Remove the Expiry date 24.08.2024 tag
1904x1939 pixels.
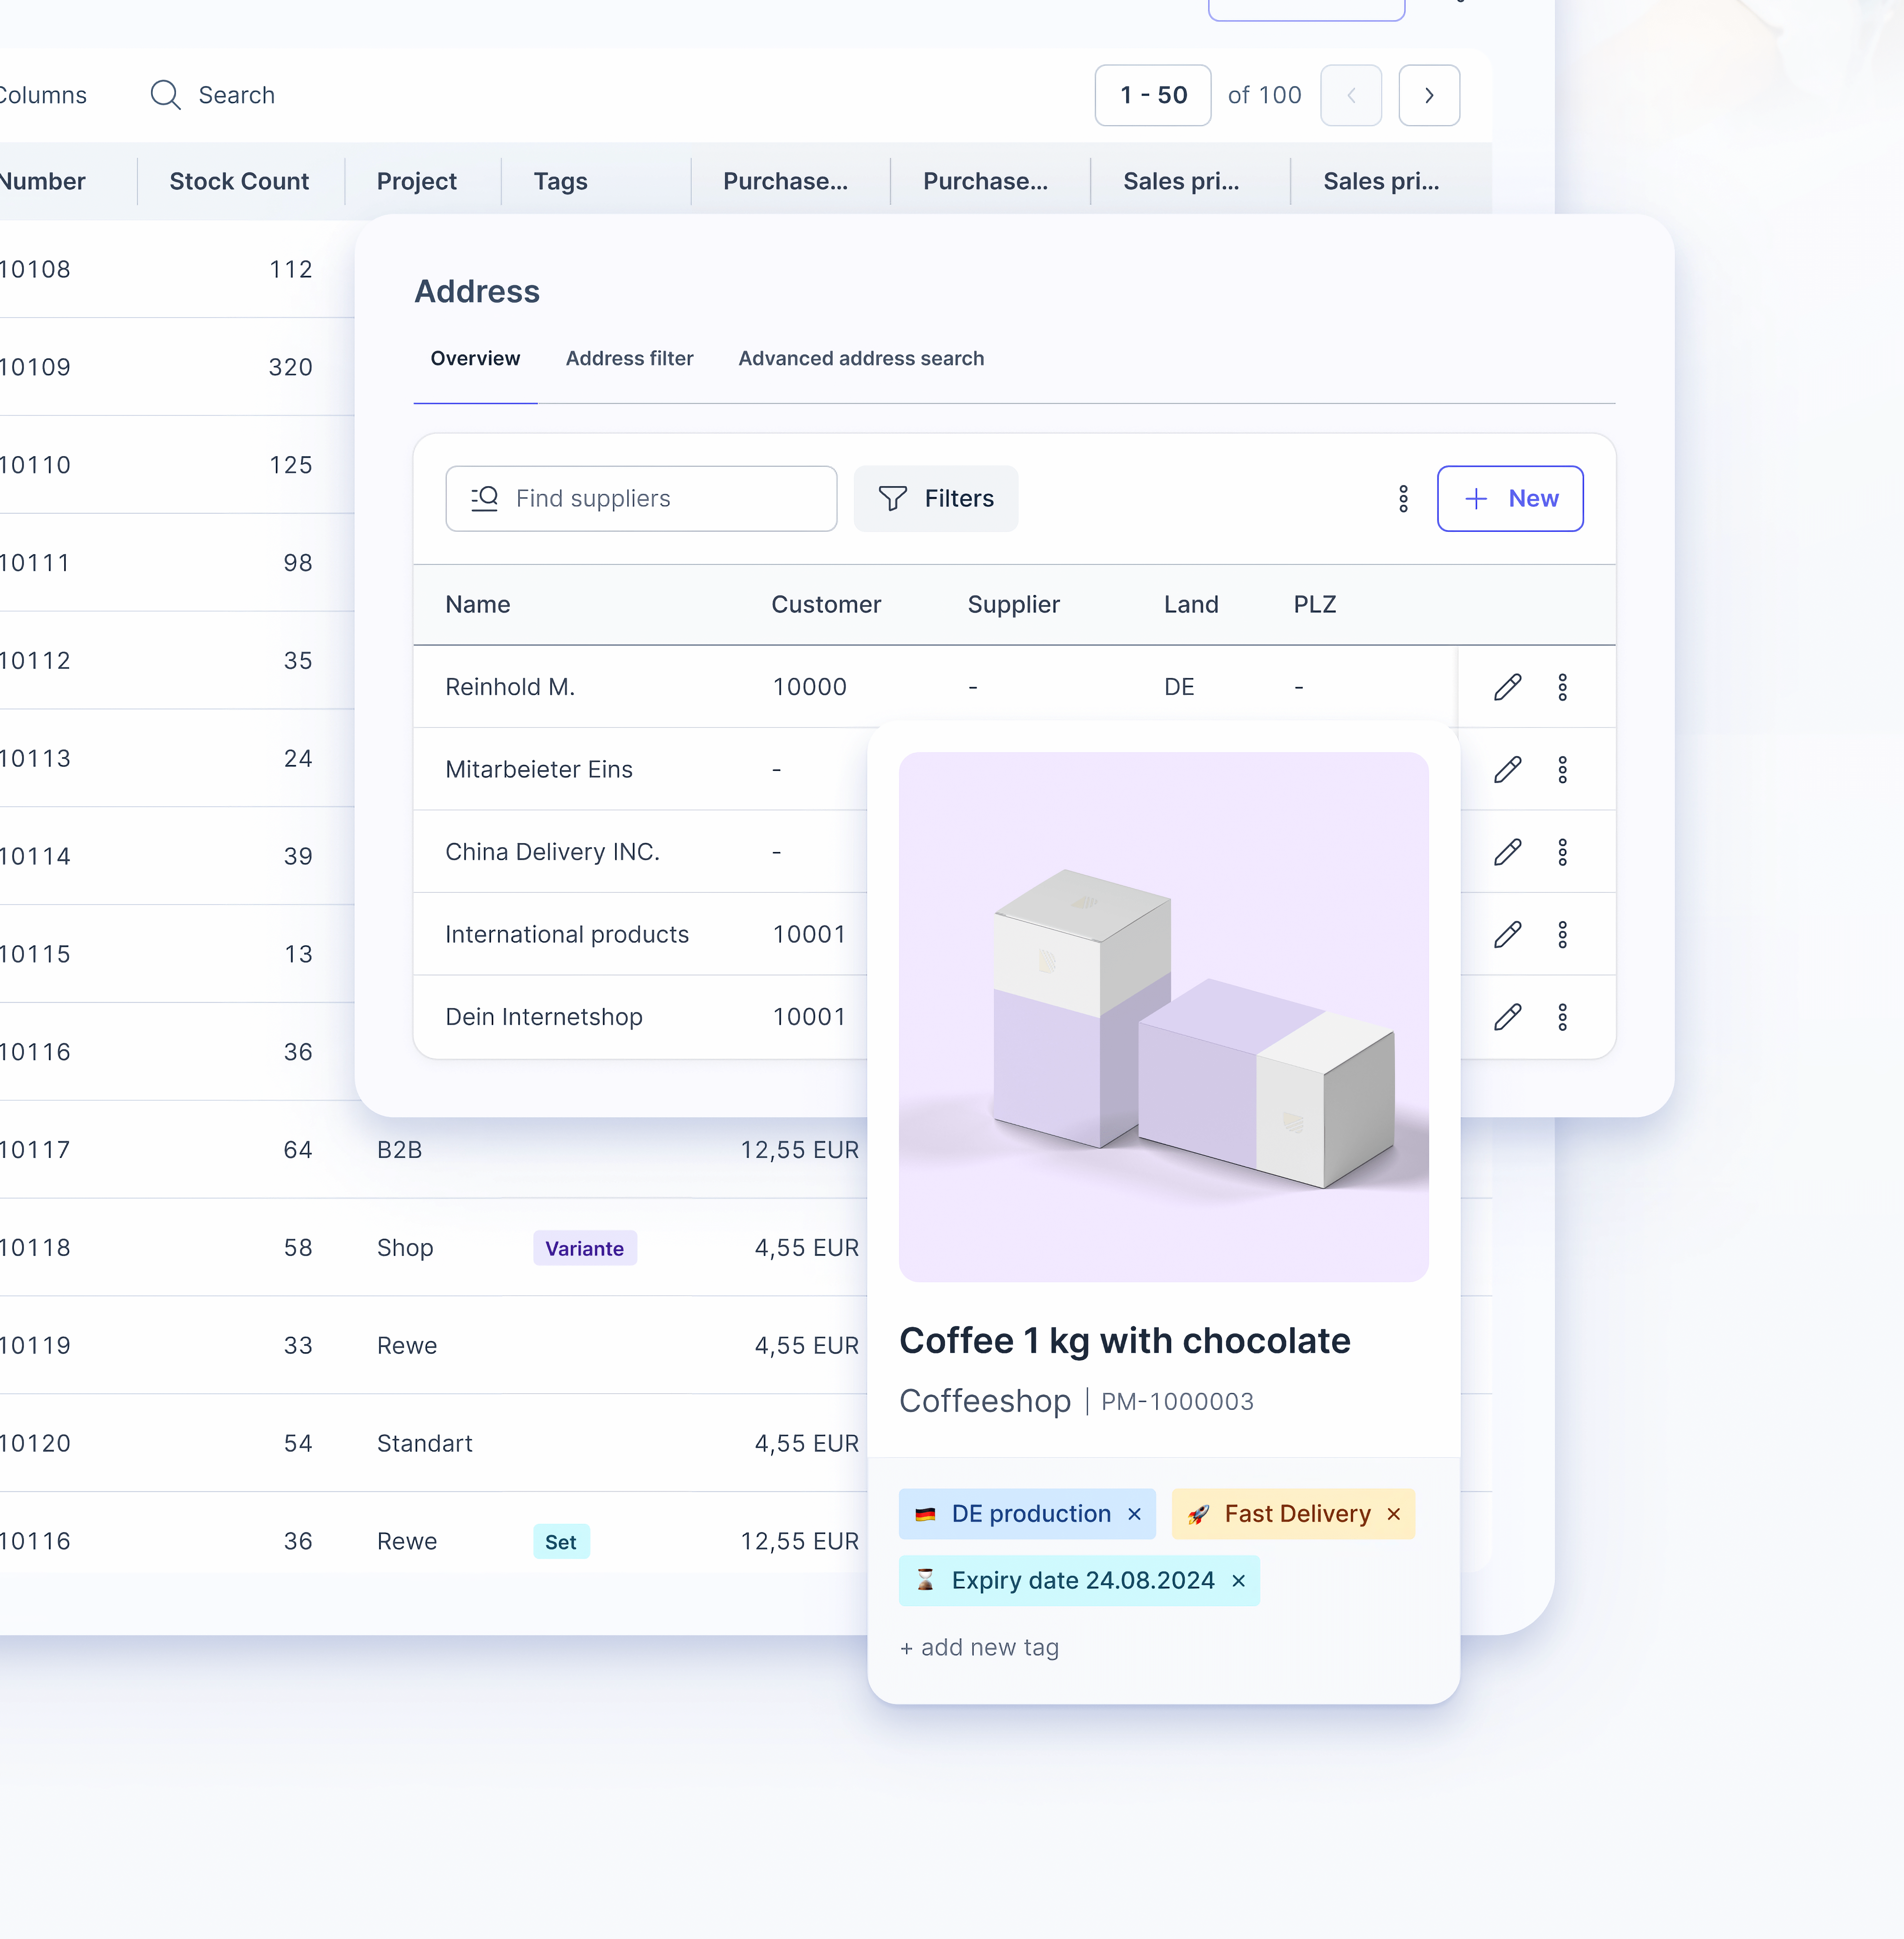coord(1238,1581)
